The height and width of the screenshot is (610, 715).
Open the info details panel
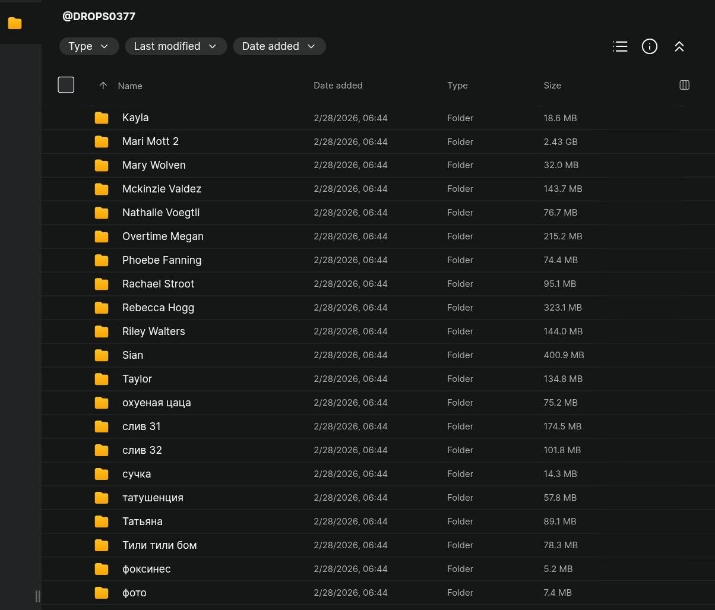tap(650, 46)
